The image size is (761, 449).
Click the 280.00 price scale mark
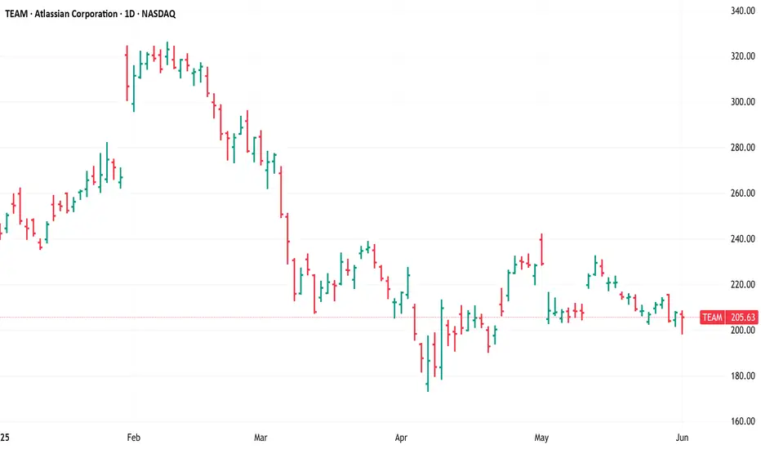(x=742, y=148)
